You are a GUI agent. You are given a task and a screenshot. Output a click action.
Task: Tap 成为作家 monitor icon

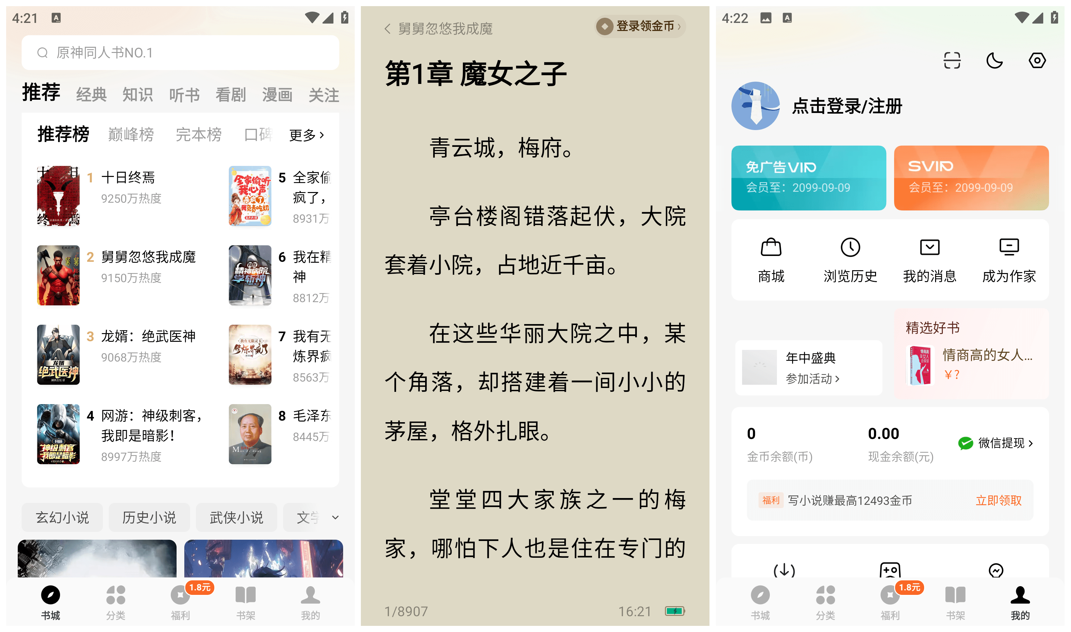pos(1009,247)
